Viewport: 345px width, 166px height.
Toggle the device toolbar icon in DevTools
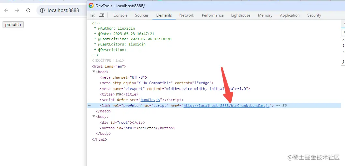tap(102, 15)
